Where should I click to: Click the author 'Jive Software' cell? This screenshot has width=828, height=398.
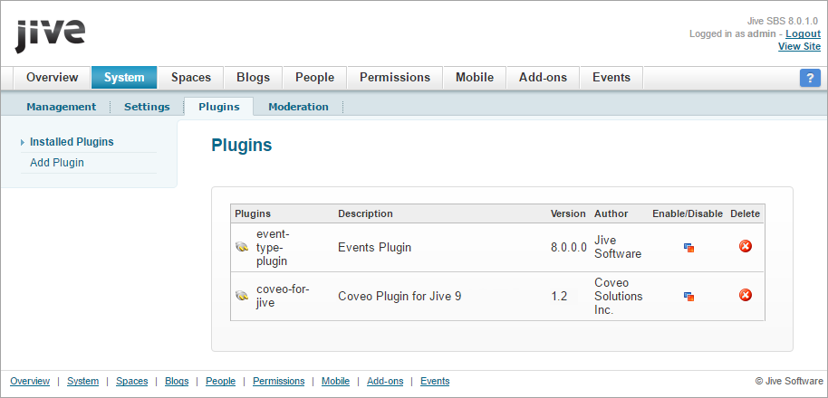tap(618, 247)
